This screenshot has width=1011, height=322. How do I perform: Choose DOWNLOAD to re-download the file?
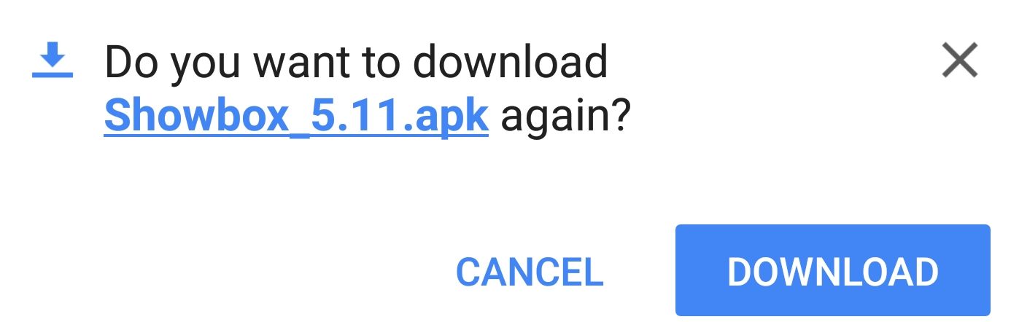point(832,270)
